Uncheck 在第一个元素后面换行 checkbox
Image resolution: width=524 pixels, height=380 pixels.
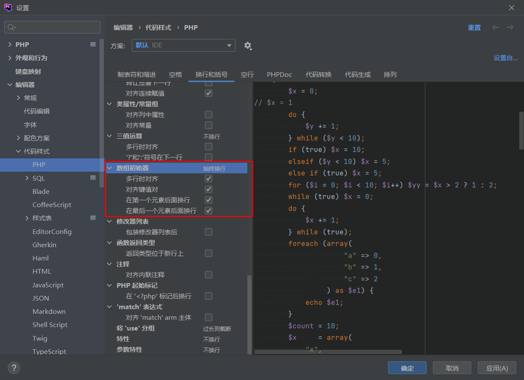tap(208, 200)
